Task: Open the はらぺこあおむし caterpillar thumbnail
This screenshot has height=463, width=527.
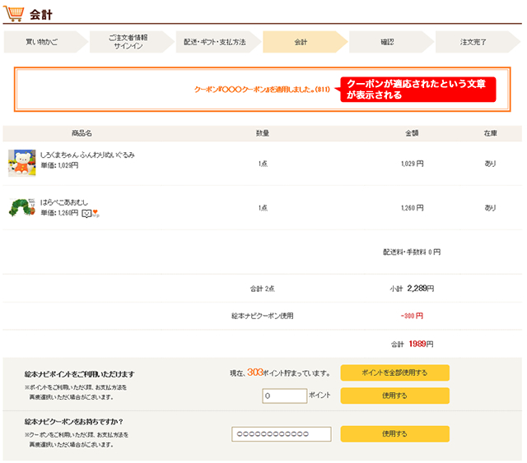Action: coord(21,207)
